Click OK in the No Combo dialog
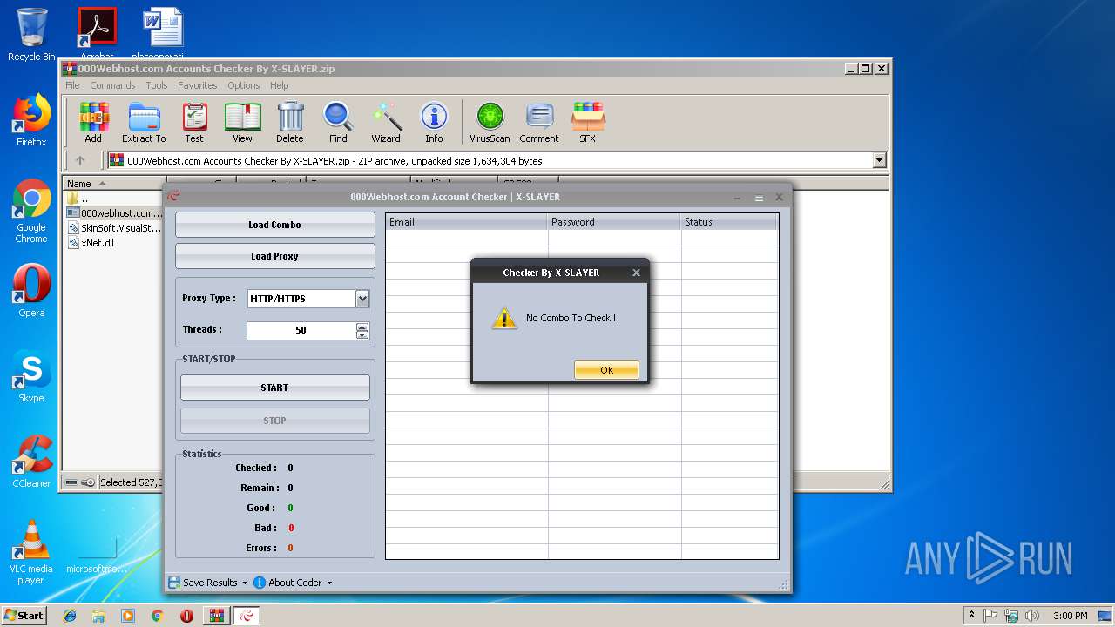Image resolution: width=1115 pixels, height=627 pixels. 606,370
